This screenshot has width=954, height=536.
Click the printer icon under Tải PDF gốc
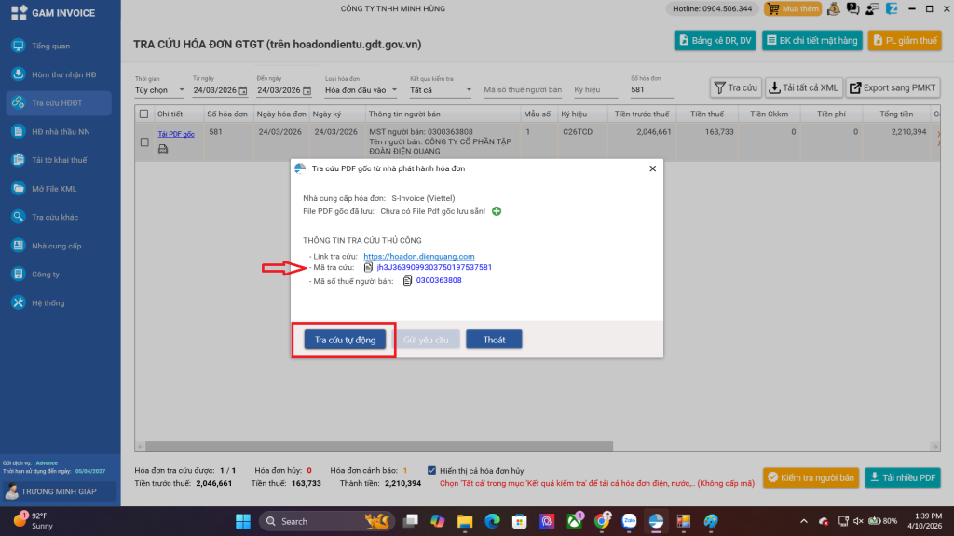(164, 148)
